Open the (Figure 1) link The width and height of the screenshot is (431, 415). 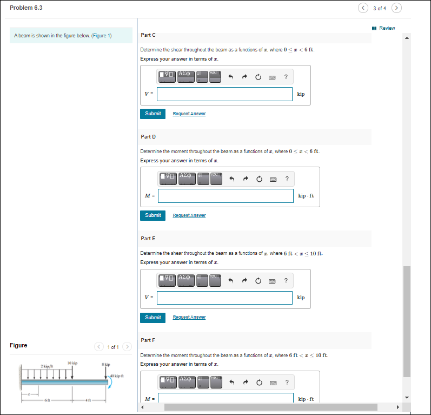102,36
